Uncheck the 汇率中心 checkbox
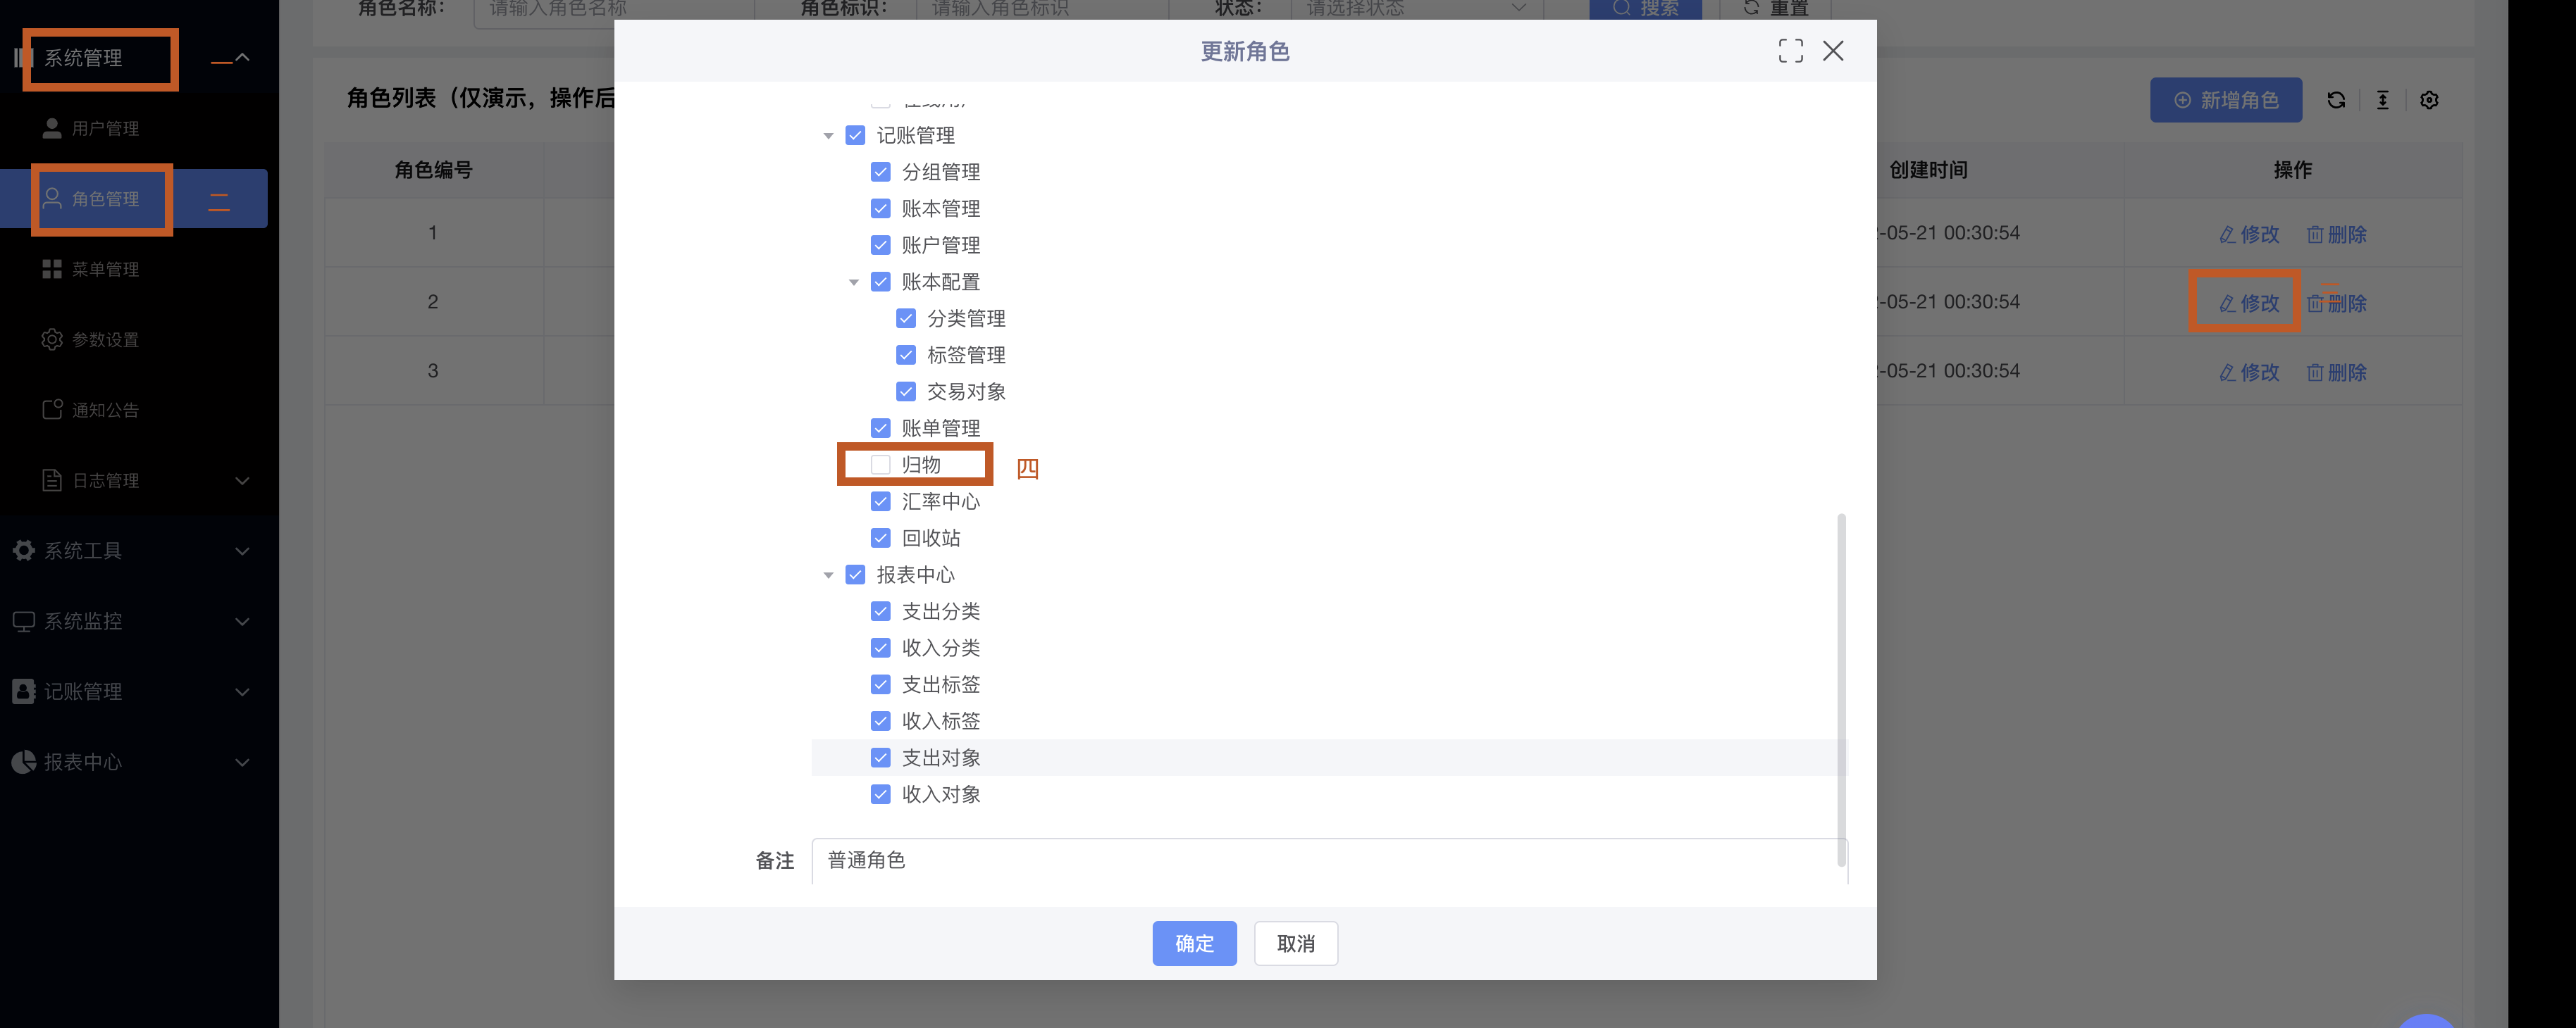Viewport: 2576px width, 1028px height. tap(880, 501)
